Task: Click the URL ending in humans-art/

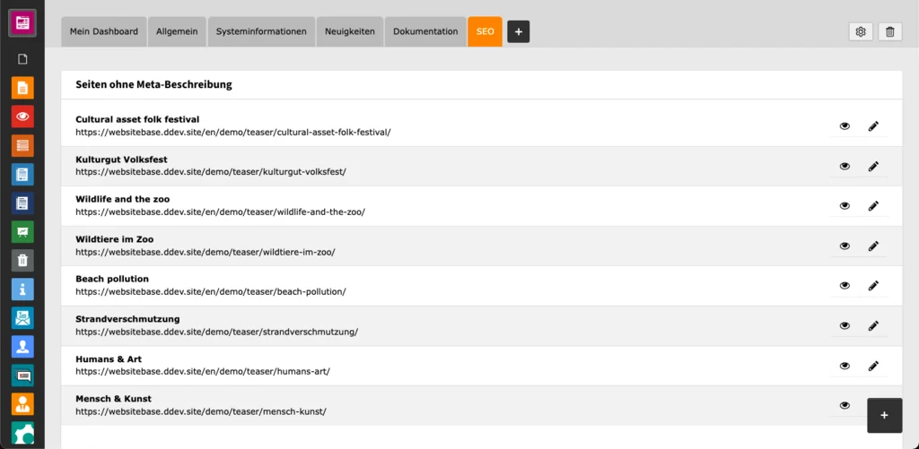Action: tap(203, 371)
